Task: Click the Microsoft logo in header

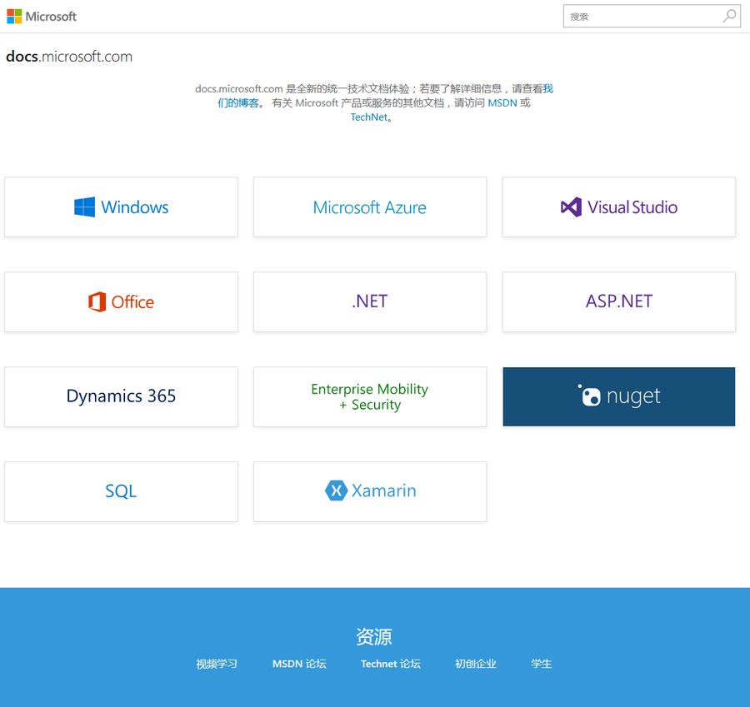Action: [42, 17]
